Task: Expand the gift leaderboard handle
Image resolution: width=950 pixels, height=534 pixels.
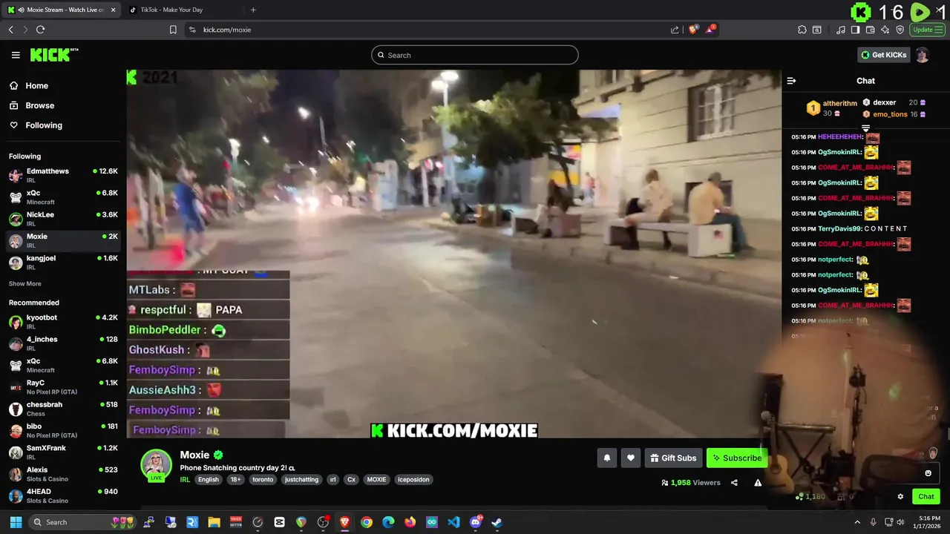Action: pos(865,128)
